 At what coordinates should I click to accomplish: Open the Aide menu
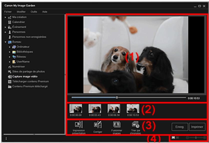[x=45, y=12]
